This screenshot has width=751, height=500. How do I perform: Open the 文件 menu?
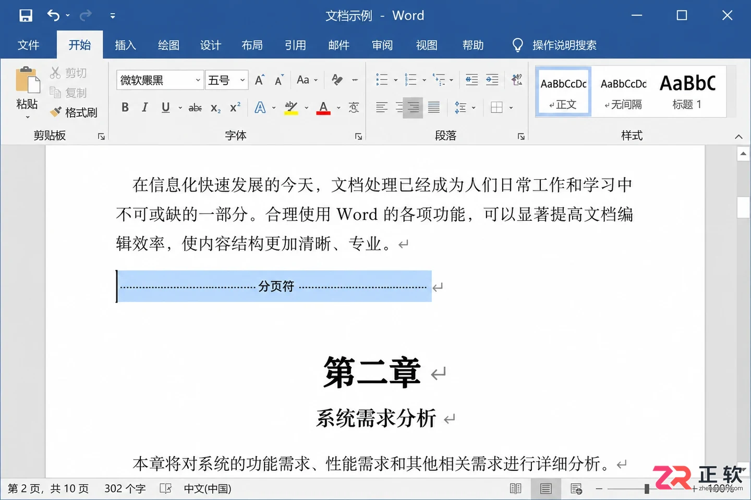click(x=29, y=45)
